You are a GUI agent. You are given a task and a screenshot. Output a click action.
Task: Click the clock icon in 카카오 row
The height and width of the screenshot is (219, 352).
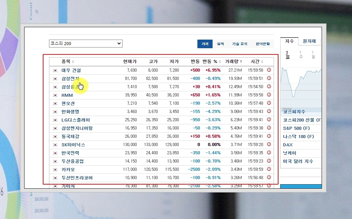coord(269,169)
